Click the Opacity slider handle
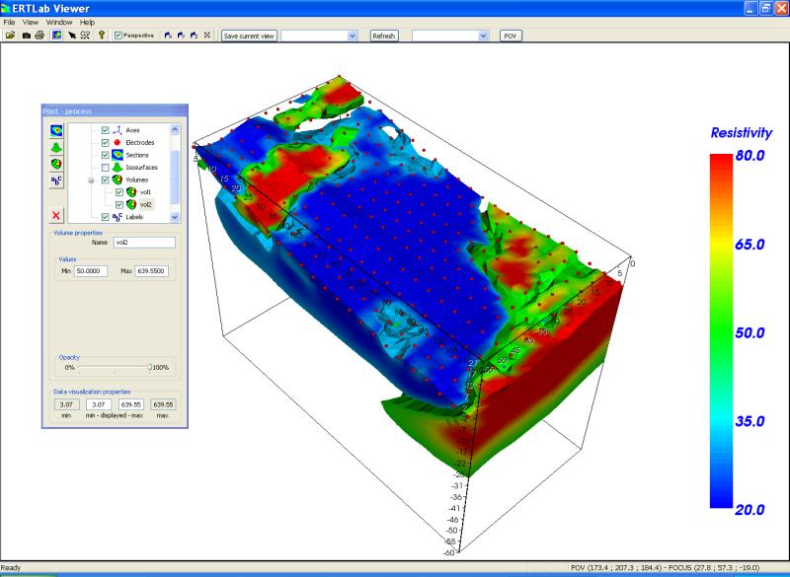 click(x=150, y=367)
